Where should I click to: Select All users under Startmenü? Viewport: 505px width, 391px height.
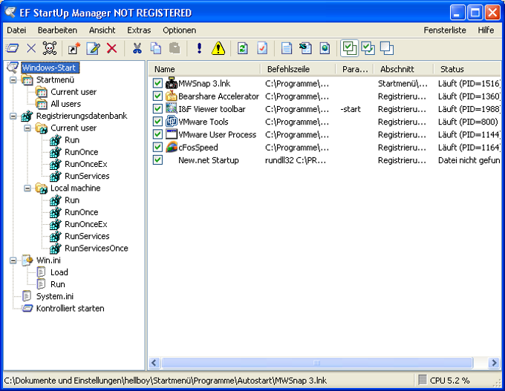click(65, 104)
